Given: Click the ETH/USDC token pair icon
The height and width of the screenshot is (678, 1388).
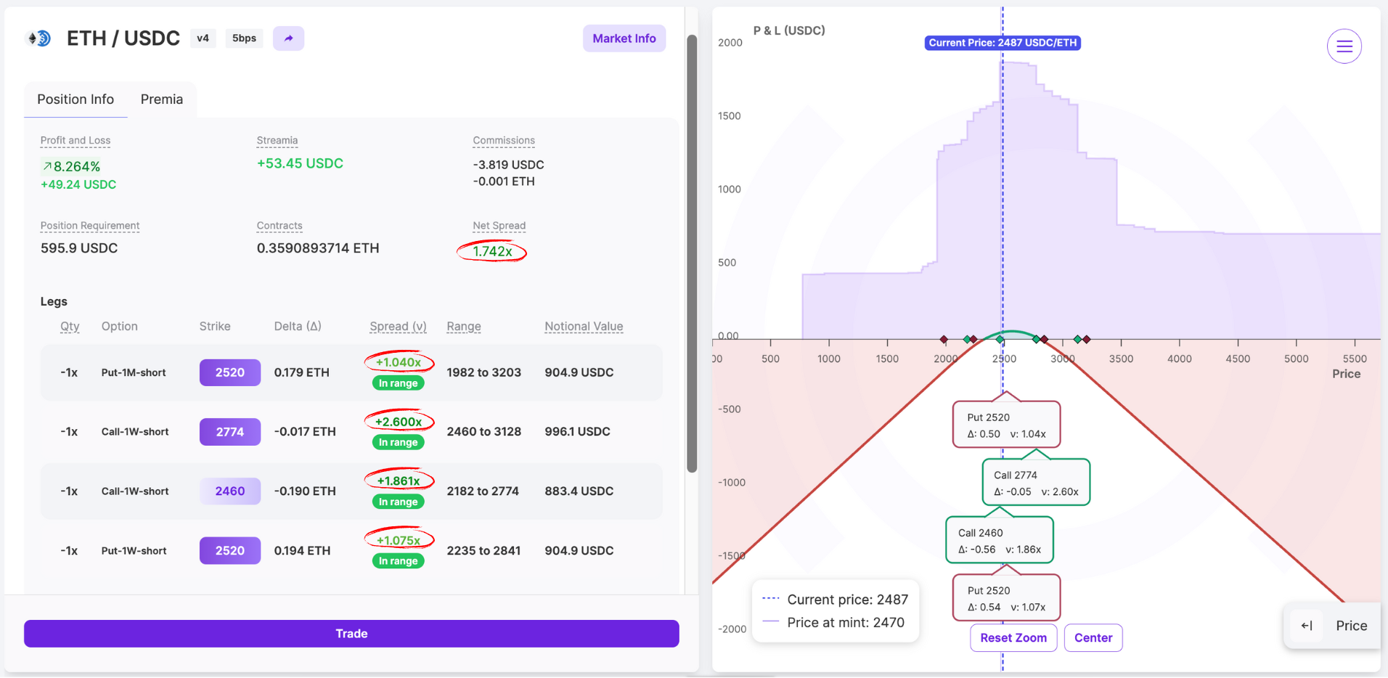Looking at the screenshot, I should [38, 38].
